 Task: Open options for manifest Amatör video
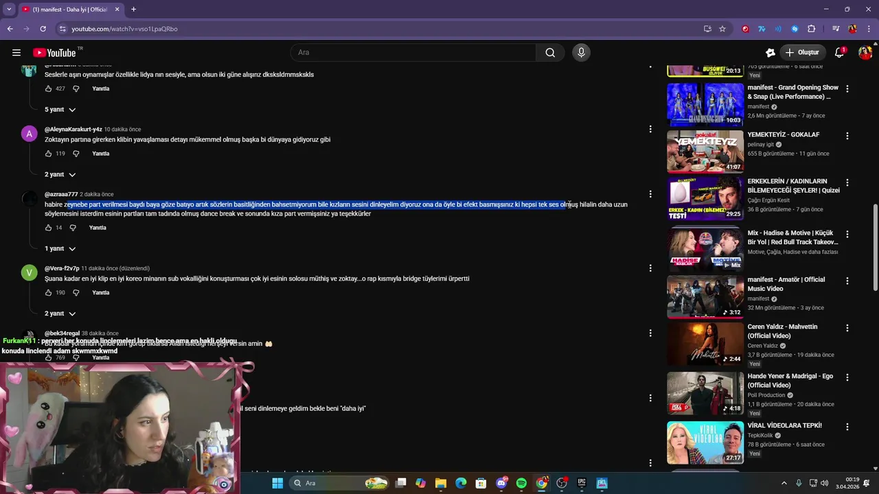coord(847,281)
